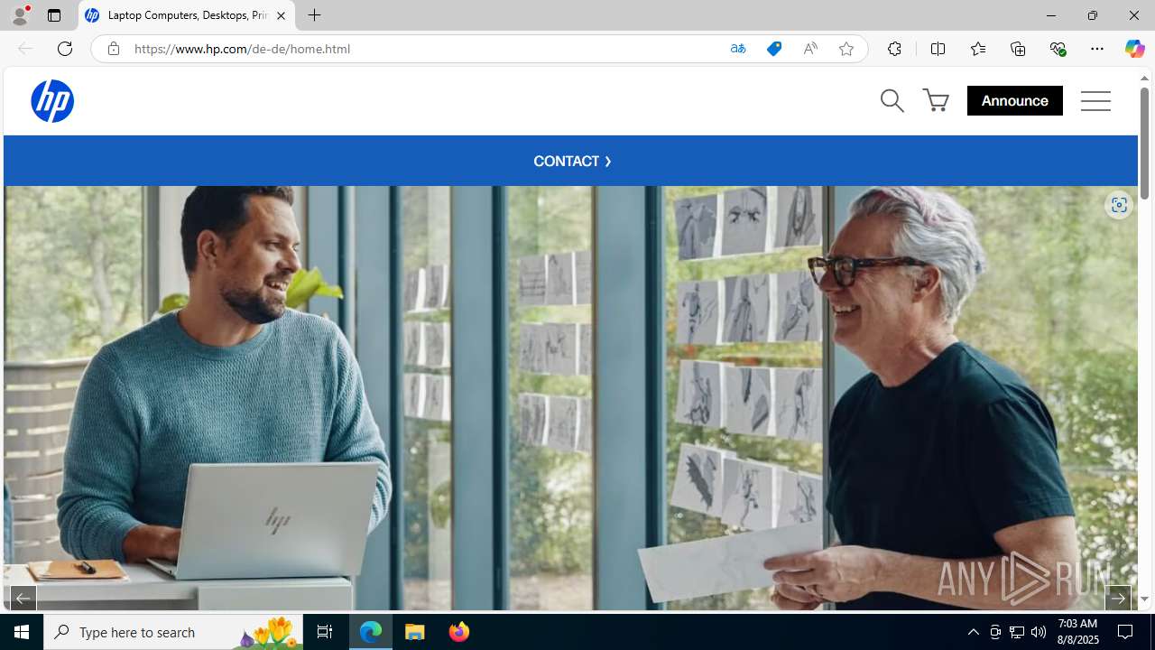The height and width of the screenshot is (650, 1155).
Task: Activate Read aloud icon
Action: coord(810,49)
